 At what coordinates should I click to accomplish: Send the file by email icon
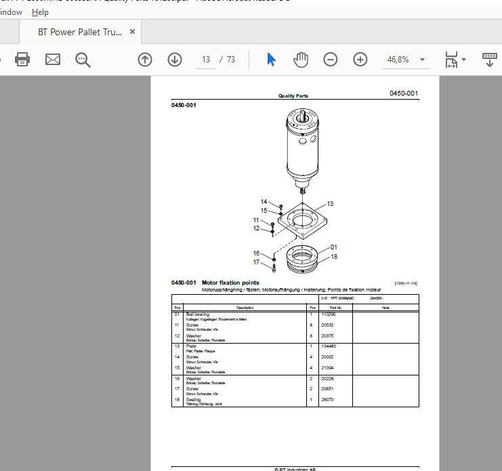[53, 60]
